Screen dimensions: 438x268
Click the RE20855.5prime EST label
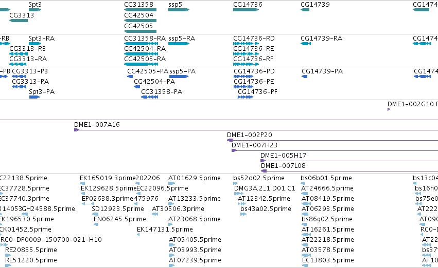pyautogui.click(x=31, y=250)
